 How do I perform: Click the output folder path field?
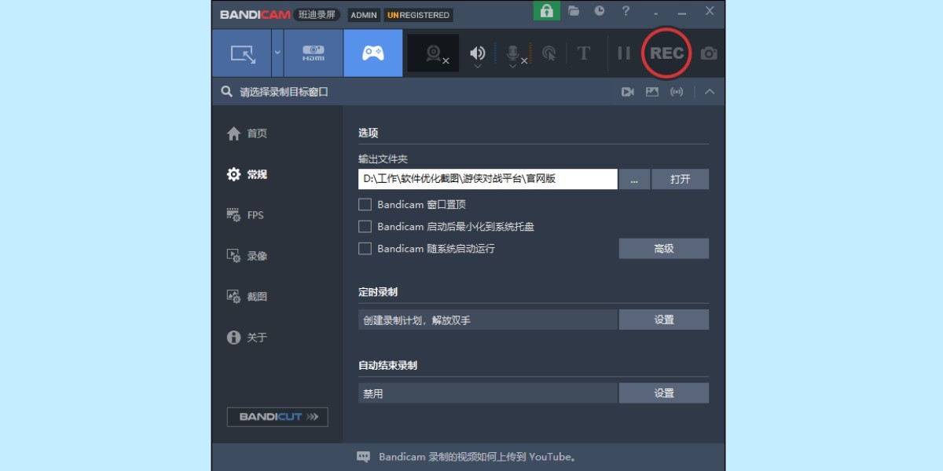(x=487, y=179)
